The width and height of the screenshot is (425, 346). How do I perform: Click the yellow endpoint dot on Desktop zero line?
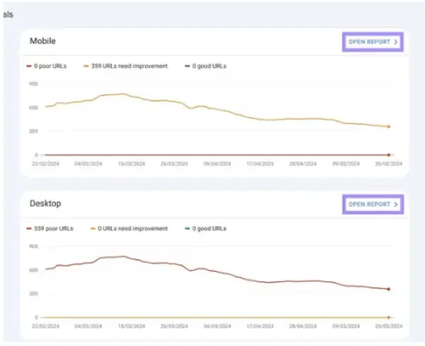[389, 317]
